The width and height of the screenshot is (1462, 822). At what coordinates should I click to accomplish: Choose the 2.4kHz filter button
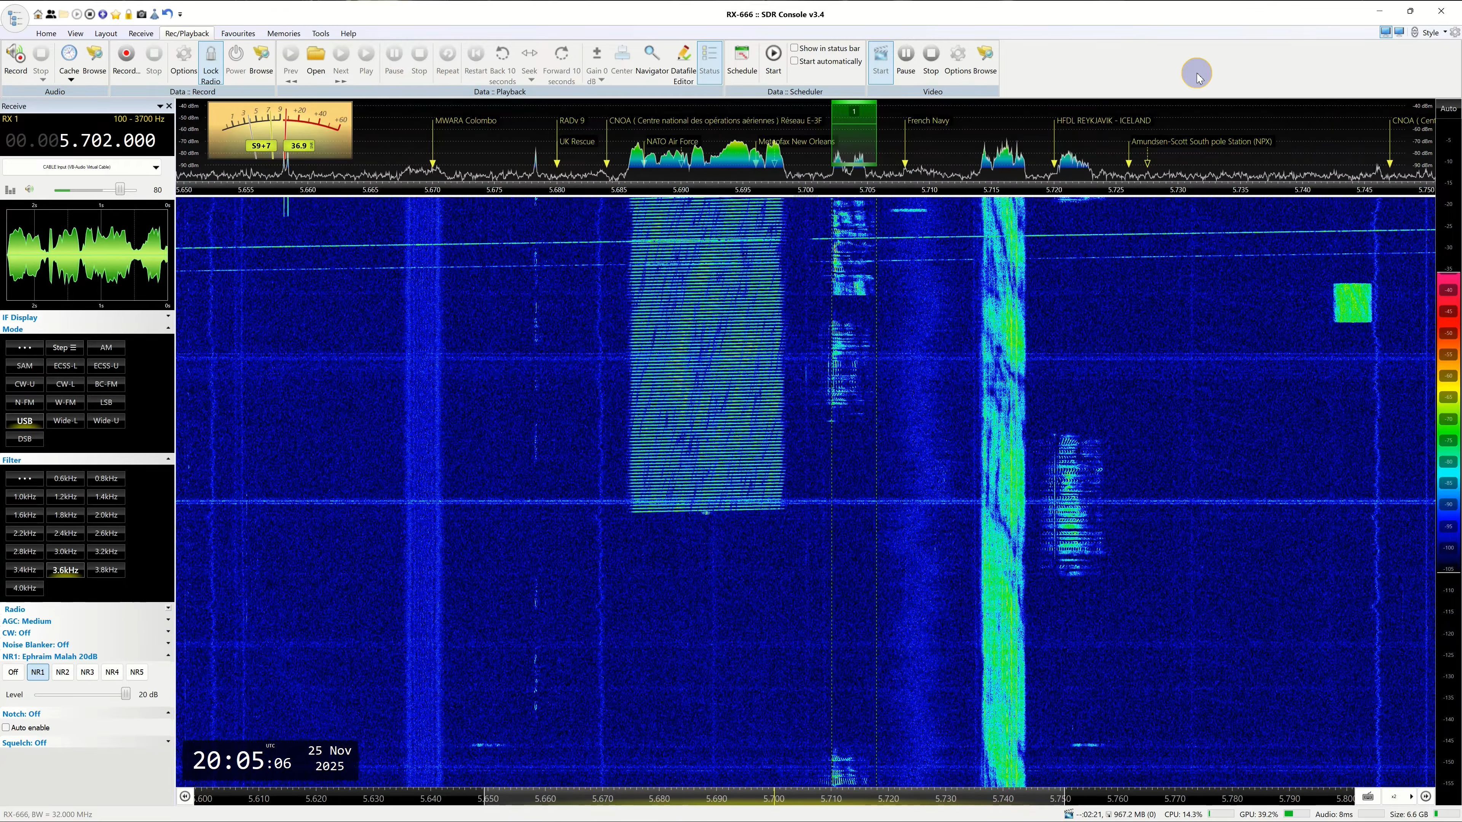tap(65, 533)
